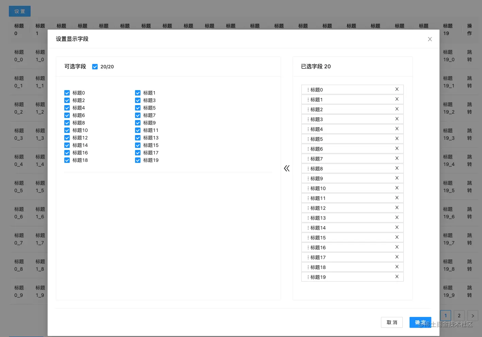Uncheck the 标题12 checkbox

(67, 138)
